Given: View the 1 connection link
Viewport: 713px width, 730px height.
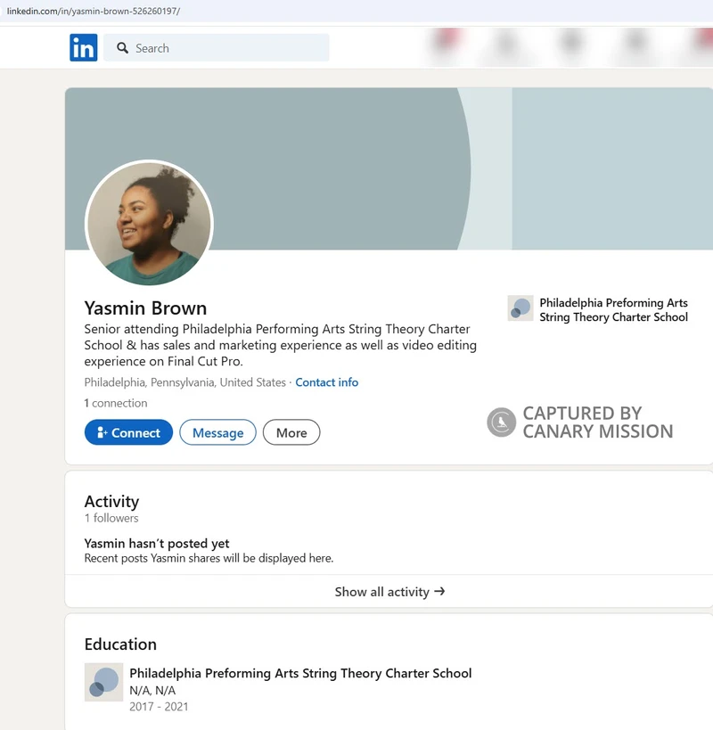Looking at the screenshot, I should click(x=116, y=403).
